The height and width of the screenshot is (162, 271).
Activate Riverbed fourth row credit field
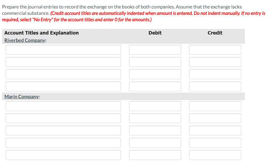click(x=215, y=87)
